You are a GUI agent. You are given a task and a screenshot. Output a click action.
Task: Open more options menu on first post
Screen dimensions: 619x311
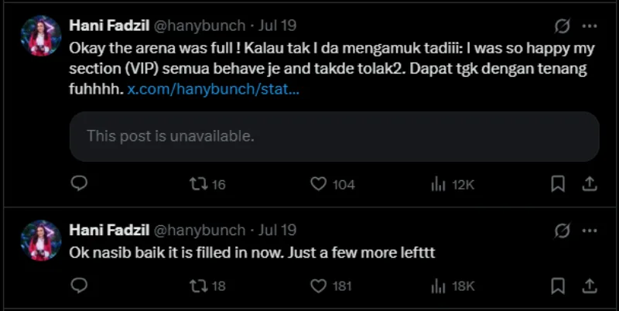pyautogui.click(x=590, y=27)
